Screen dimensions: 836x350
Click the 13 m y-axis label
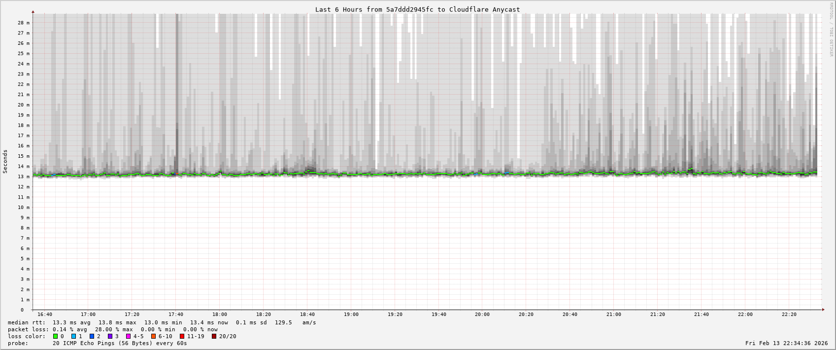pyautogui.click(x=24, y=176)
